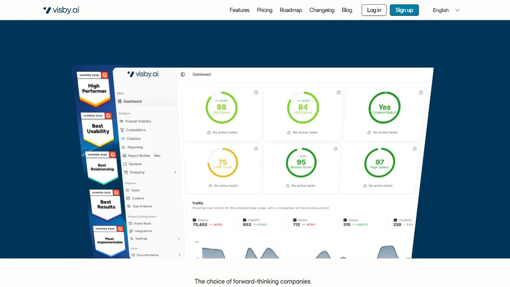Click help icon on Content Match card
Image resolution: width=510 pixels, height=287 pixels.
click(421, 92)
